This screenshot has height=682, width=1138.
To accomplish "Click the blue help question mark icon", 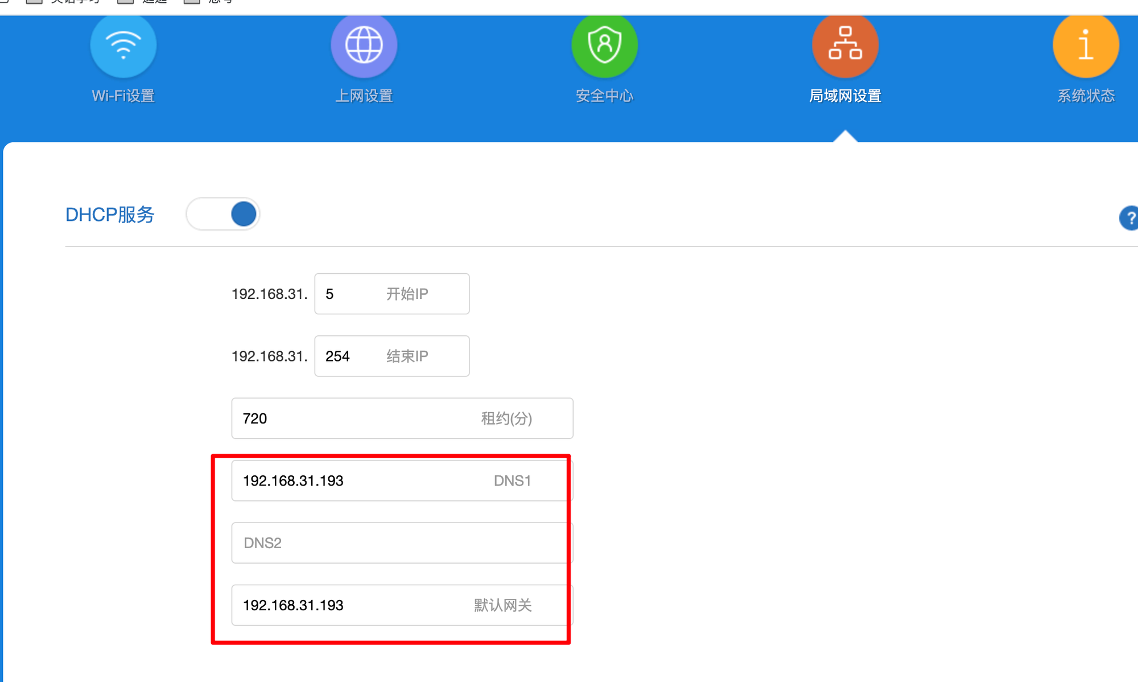I will point(1129,218).
